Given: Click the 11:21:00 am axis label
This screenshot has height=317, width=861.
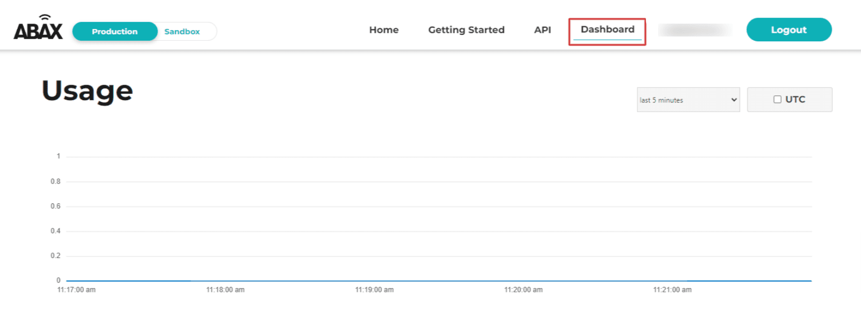Looking at the screenshot, I should point(672,290).
